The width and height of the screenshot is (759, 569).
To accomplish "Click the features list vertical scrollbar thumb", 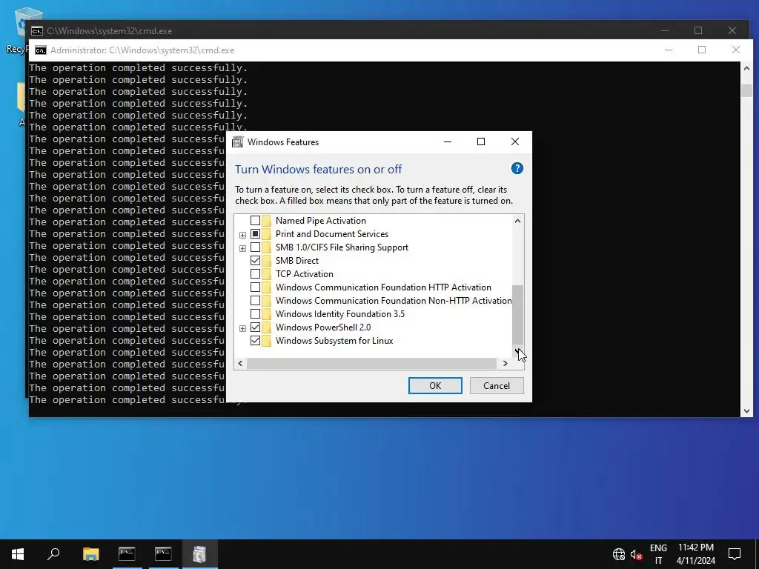I will pos(517,313).
